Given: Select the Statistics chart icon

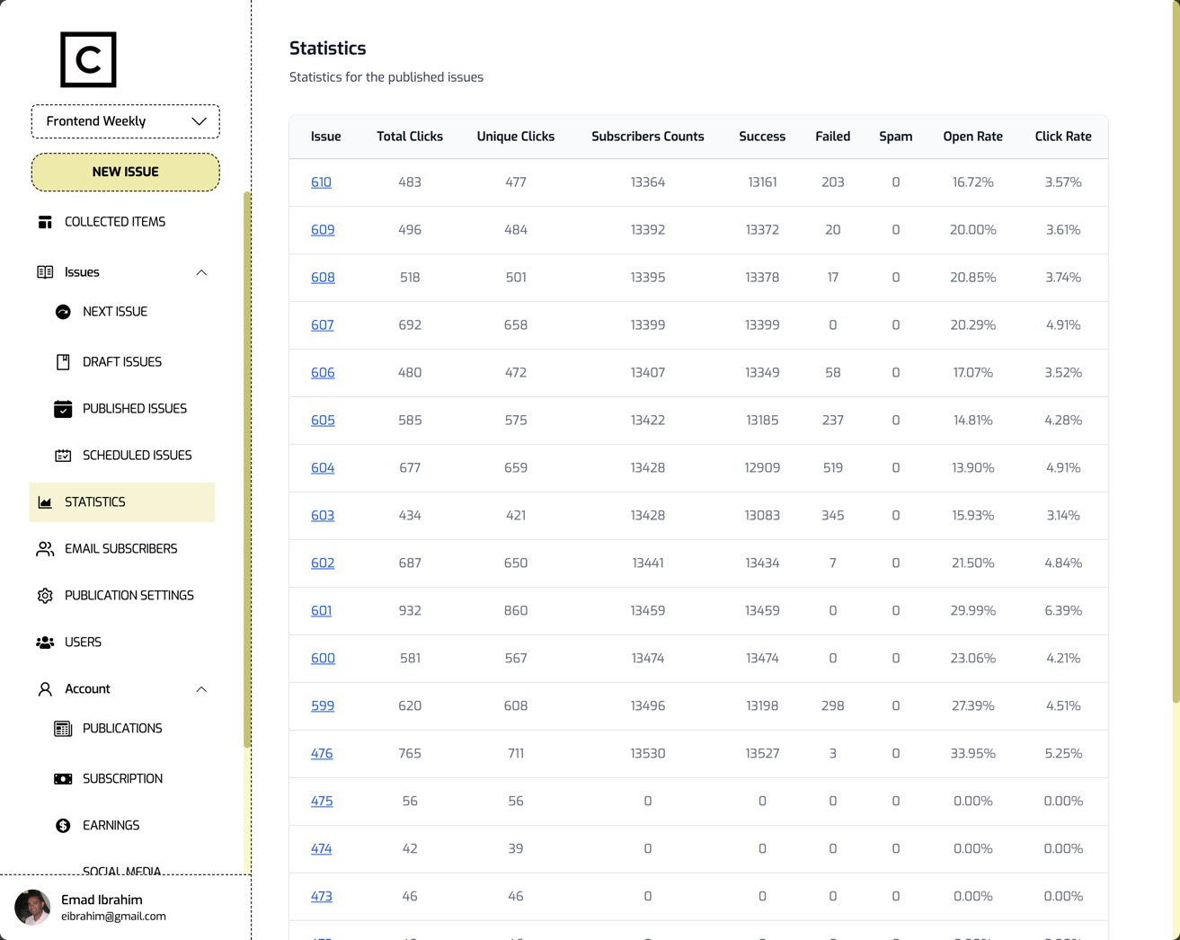Looking at the screenshot, I should point(45,501).
